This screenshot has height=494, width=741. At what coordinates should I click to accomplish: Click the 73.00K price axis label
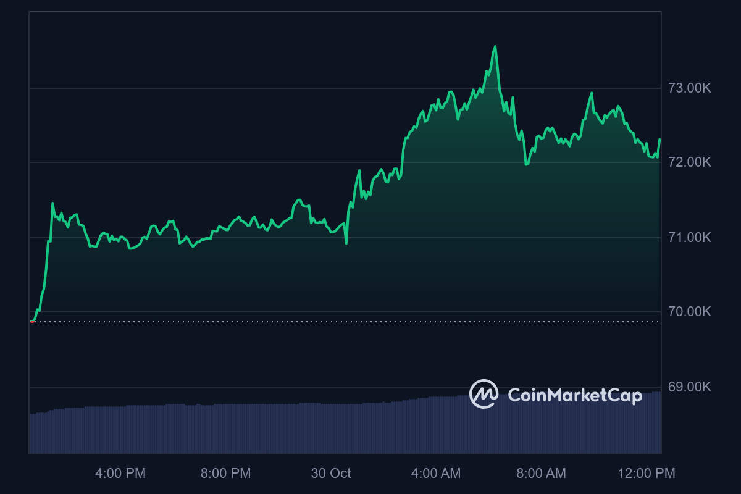(x=690, y=88)
